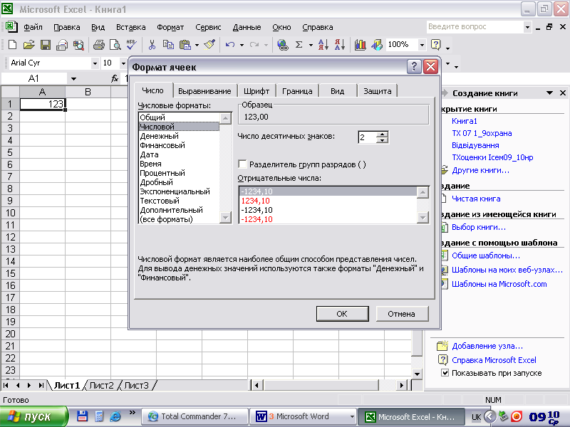570x427 pixels.
Task: Click the Chart Wizard icon
Action: (x=360, y=45)
